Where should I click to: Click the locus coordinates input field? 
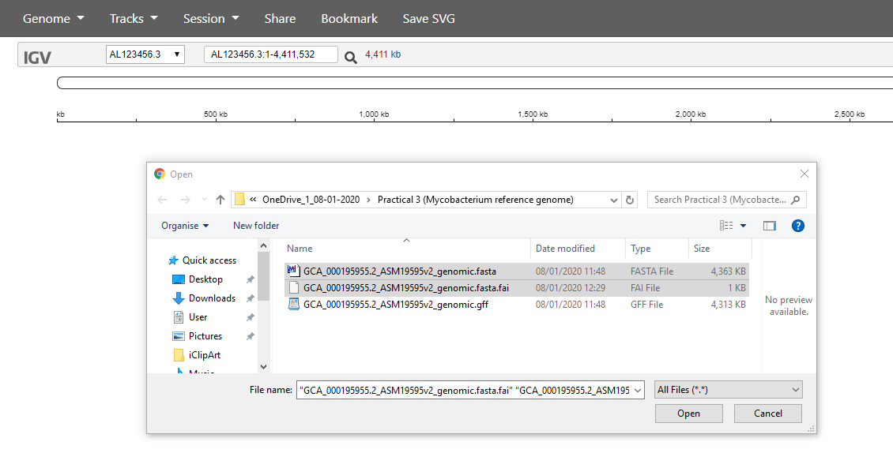pos(270,54)
